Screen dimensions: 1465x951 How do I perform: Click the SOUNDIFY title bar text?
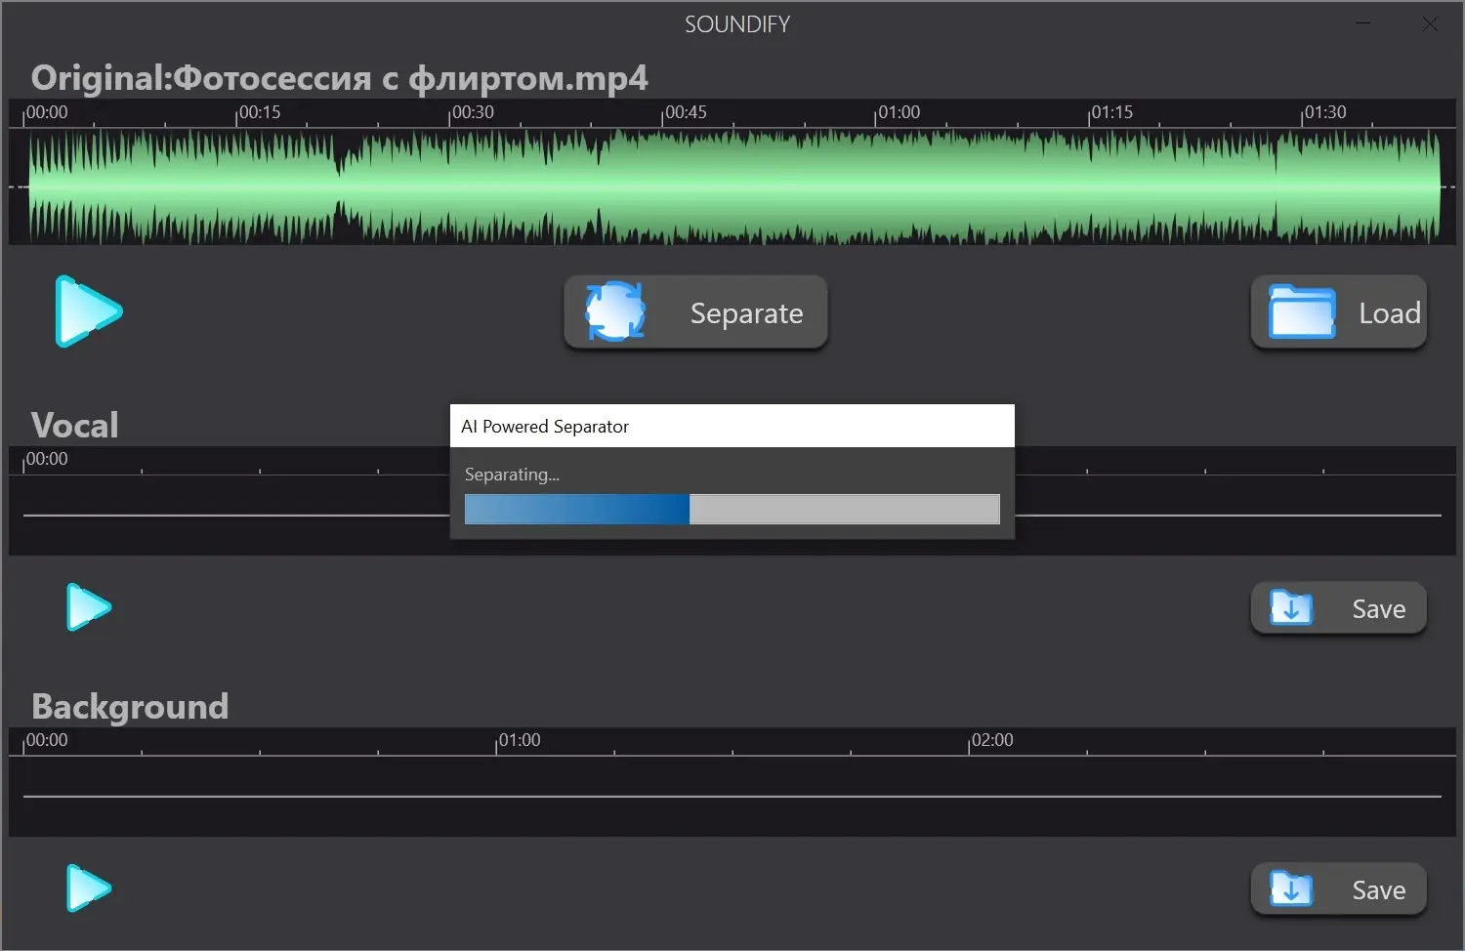(x=737, y=23)
